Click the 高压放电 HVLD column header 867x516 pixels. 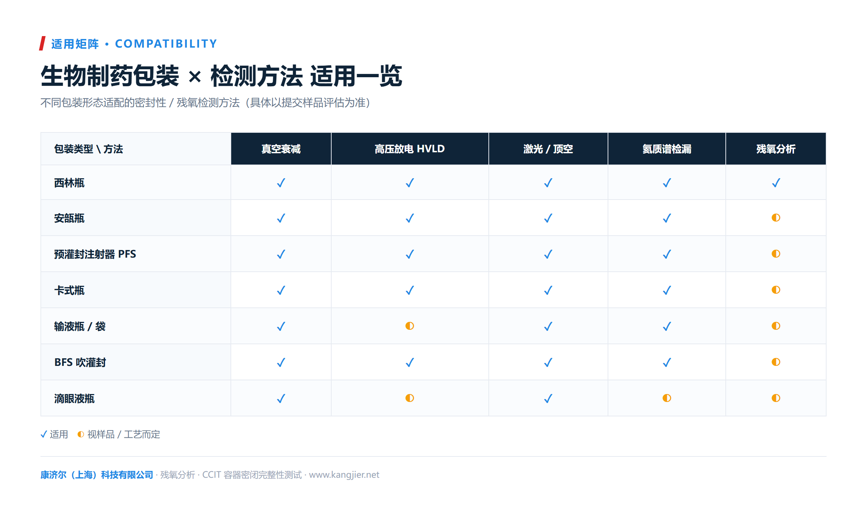410,149
